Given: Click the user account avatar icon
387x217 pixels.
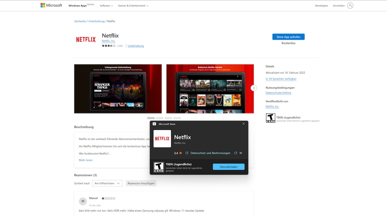Looking at the screenshot, I should click(x=350, y=5).
